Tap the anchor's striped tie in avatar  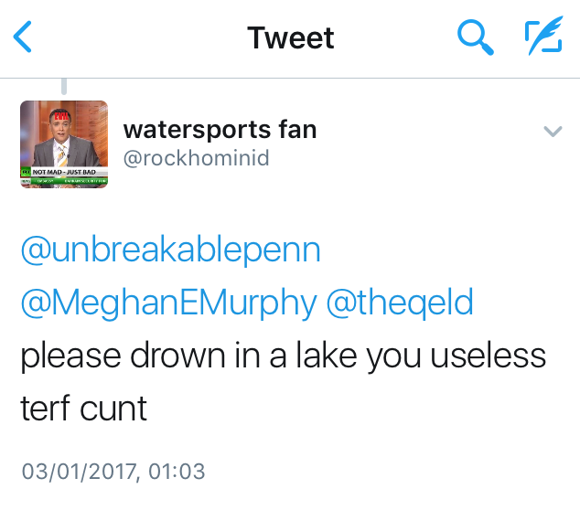(63, 155)
